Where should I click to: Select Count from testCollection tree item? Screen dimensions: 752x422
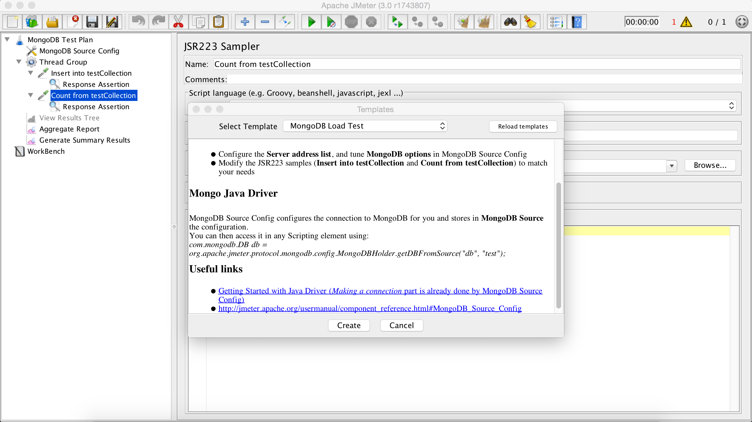93,95
